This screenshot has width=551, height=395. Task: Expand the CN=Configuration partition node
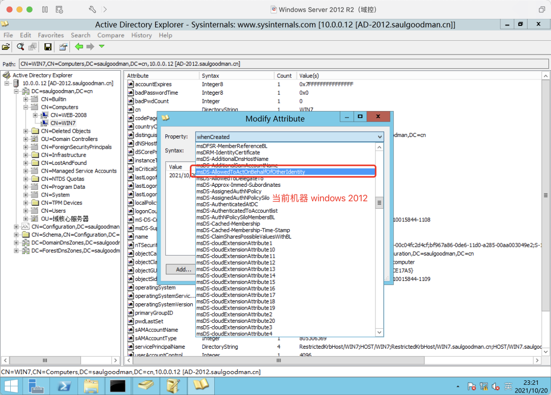click(16, 227)
